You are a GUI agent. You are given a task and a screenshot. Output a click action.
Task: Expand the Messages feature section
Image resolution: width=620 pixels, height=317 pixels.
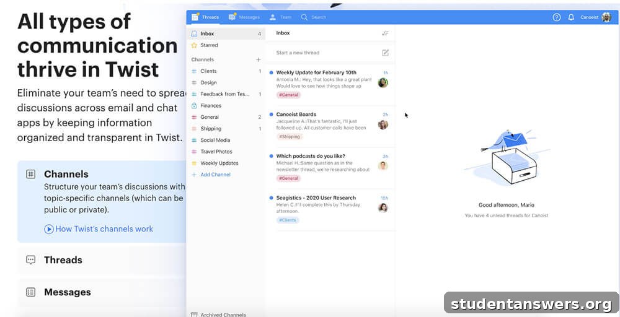102,292
